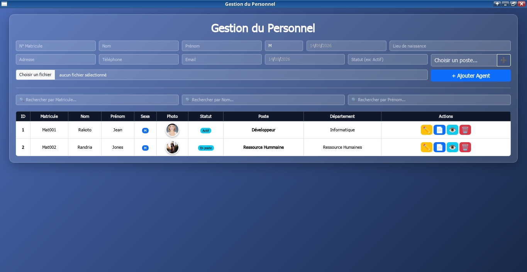
Task: Click Rechercher par Matricule search box
Action: (97, 100)
